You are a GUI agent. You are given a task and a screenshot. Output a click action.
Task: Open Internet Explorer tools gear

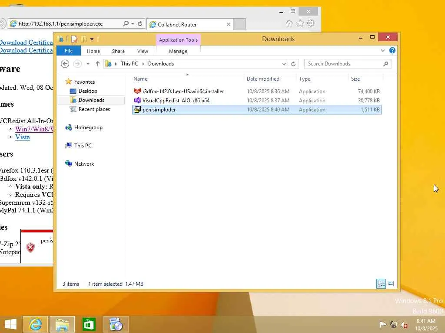(x=311, y=23)
